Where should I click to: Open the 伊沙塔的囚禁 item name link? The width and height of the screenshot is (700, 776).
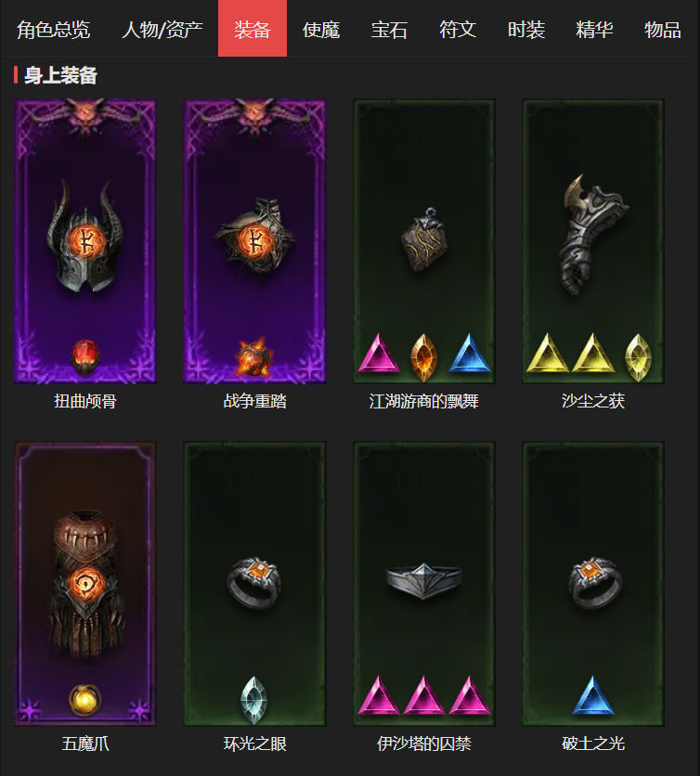pos(423,744)
